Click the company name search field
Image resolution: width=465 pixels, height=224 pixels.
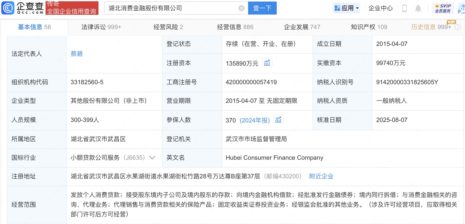pos(171,8)
